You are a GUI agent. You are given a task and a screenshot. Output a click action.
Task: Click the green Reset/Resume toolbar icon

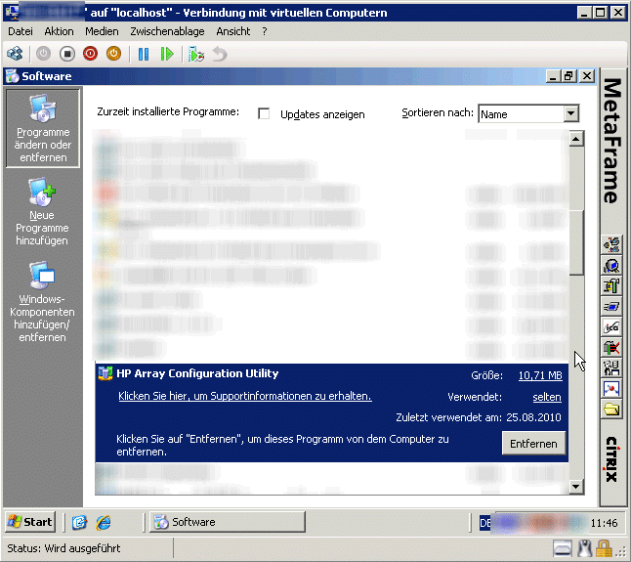tap(167, 54)
